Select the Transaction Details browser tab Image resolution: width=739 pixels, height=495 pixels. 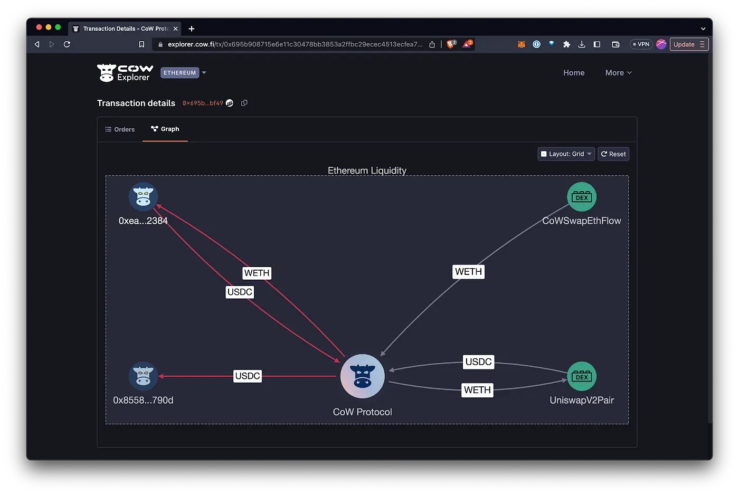[x=125, y=28]
